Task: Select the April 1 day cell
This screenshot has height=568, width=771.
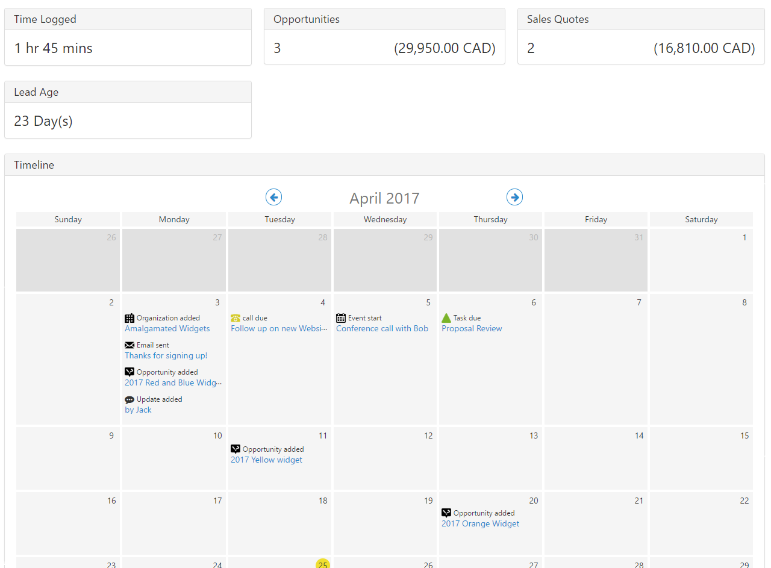Action: coord(701,260)
